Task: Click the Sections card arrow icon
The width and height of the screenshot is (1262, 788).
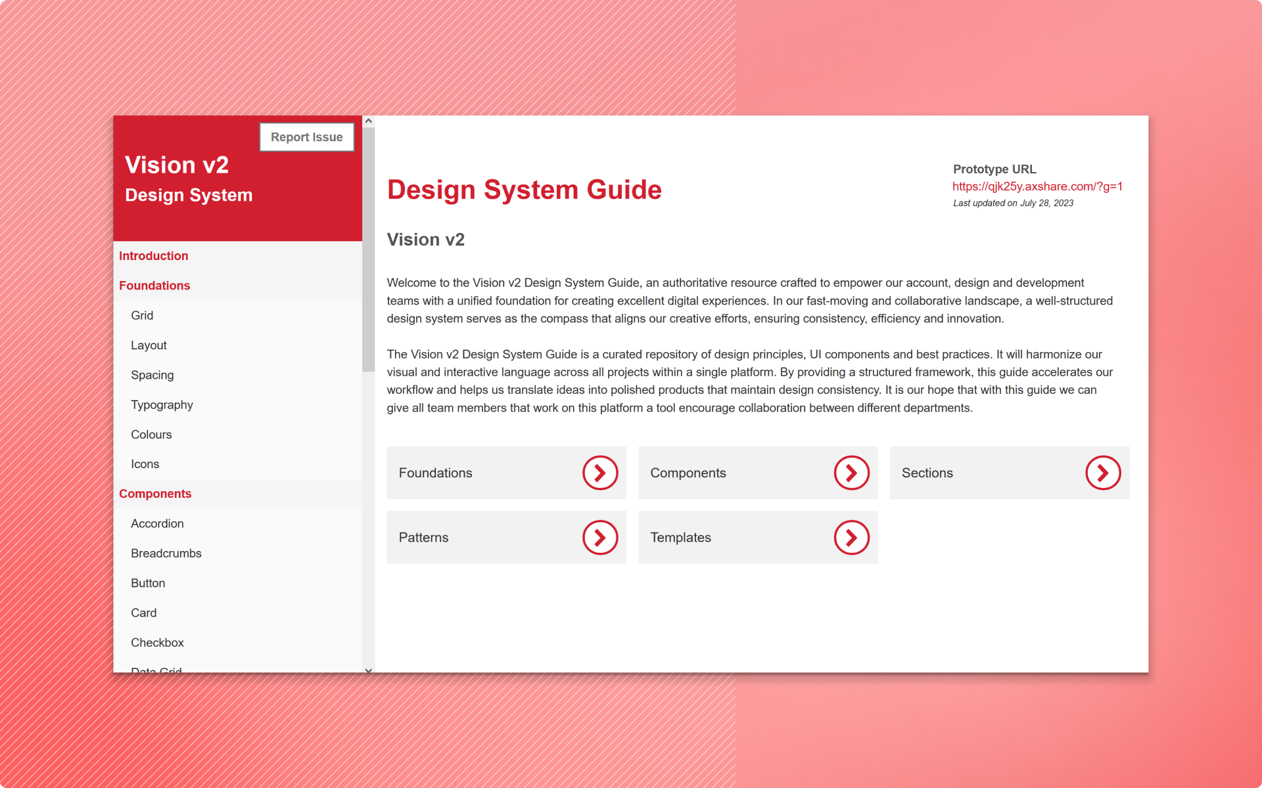Action: point(1102,473)
